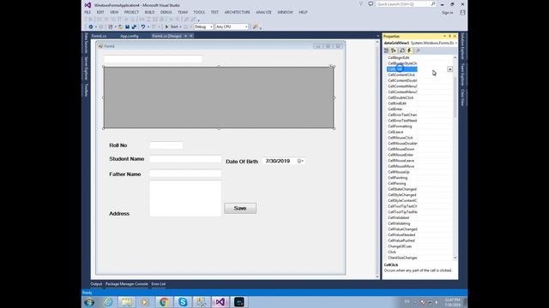Click the Address multiline text box
The height and width of the screenshot is (308, 549).
pos(185,198)
